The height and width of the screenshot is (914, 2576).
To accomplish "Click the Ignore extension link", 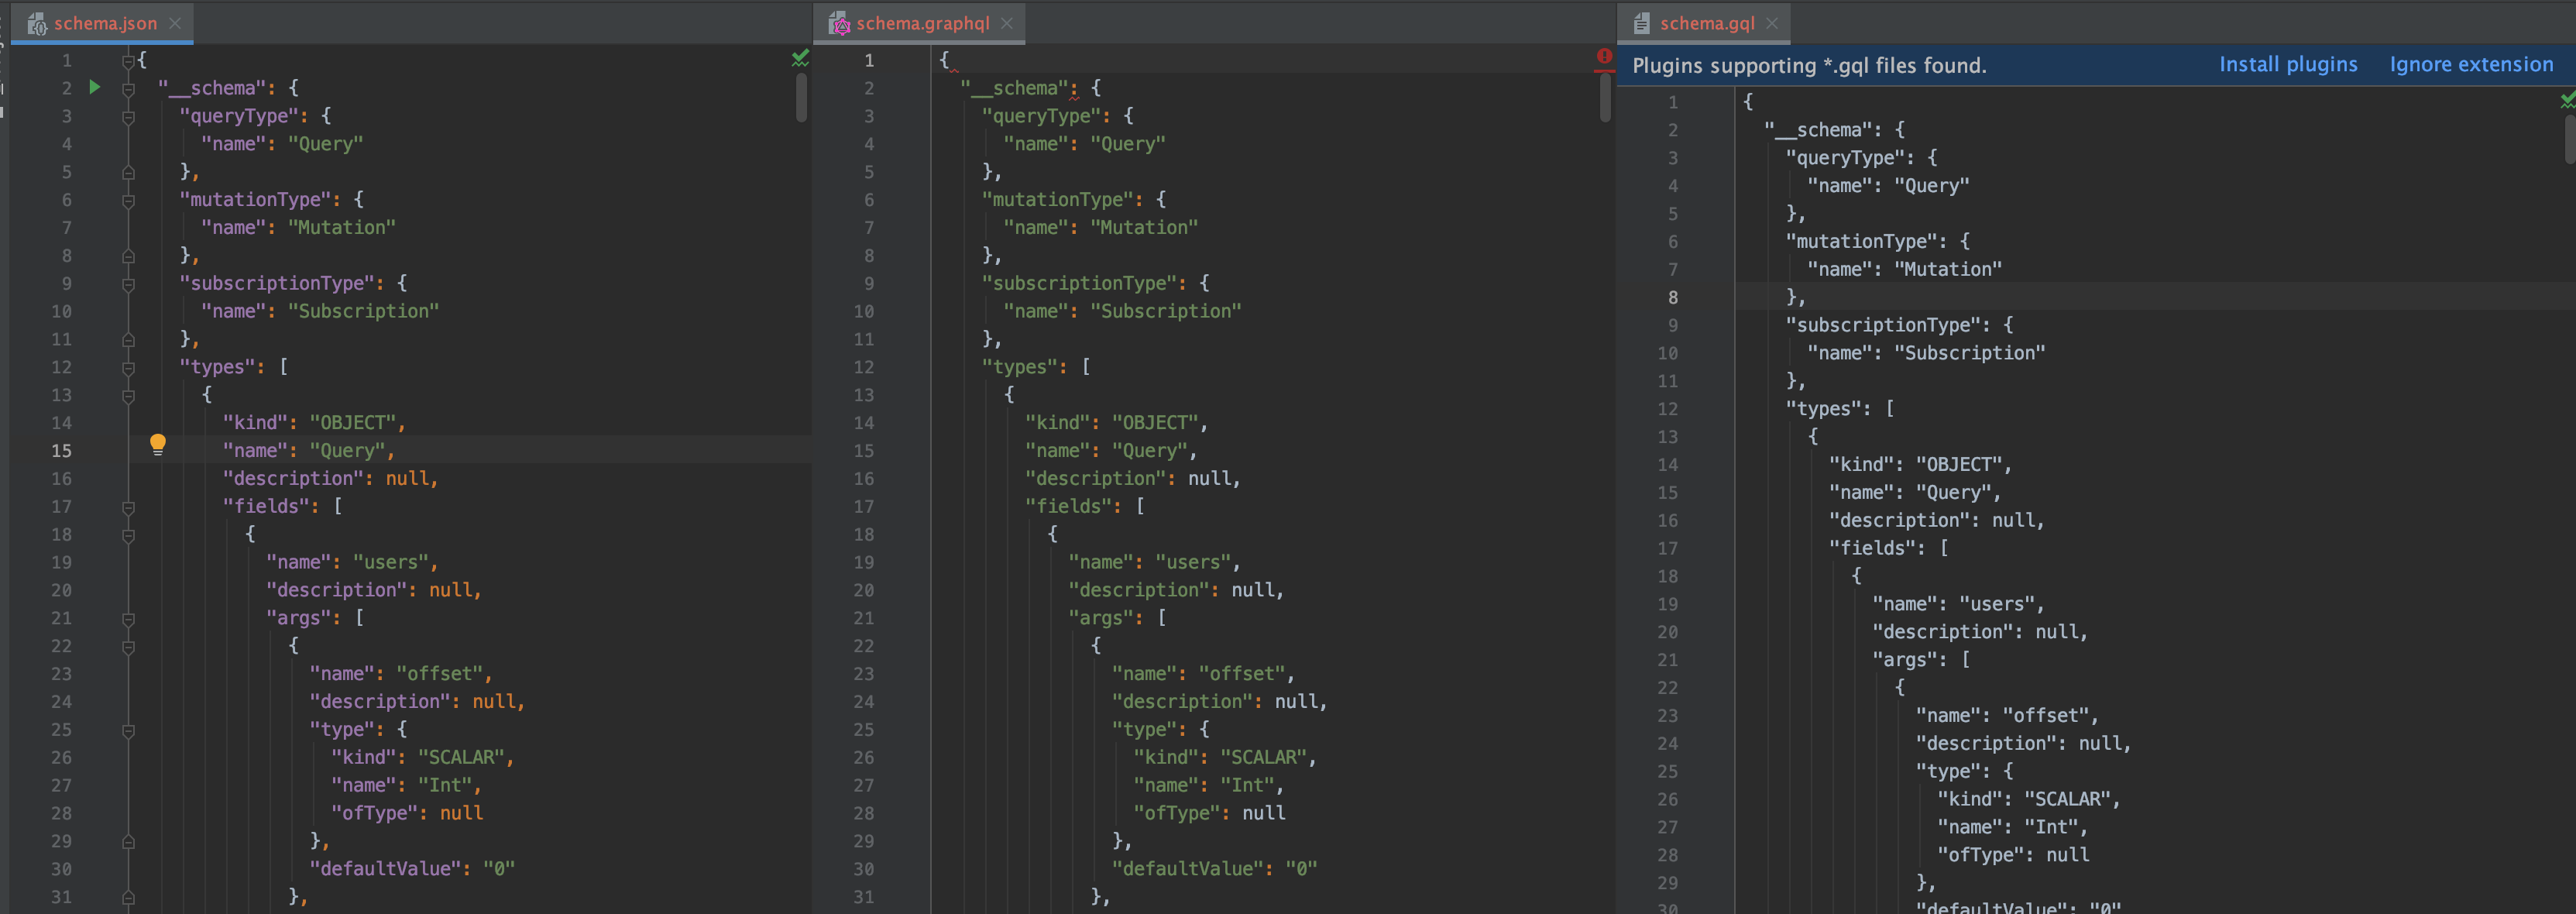I will tap(2471, 65).
